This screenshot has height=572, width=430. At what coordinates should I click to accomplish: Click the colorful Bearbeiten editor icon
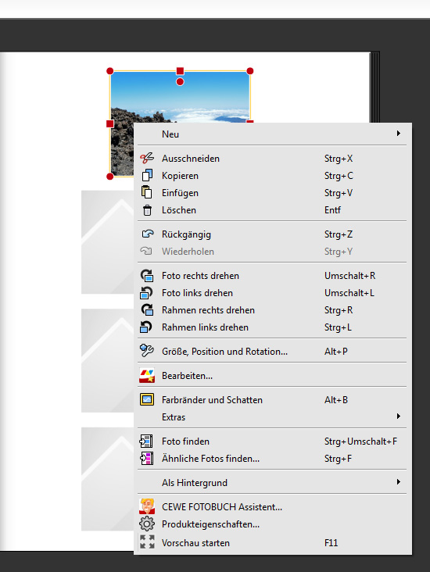[147, 375]
